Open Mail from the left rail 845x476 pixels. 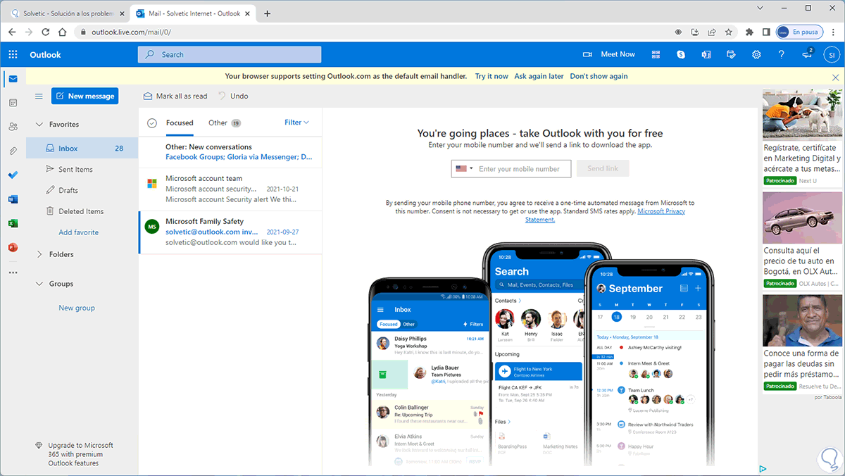click(x=13, y=78)
